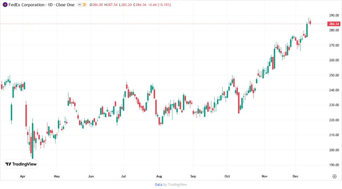342x189 pixels.
Task: Open the 'by TradingView' attribution link
Action: pyautogui.click(x=175, y=185)
